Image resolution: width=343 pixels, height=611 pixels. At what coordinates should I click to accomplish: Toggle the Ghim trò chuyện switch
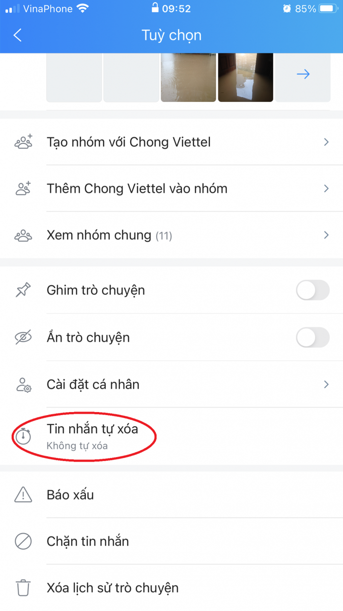(x=313, y=290)
